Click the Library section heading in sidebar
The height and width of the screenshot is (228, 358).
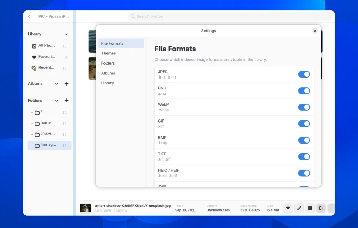point(35,34)
